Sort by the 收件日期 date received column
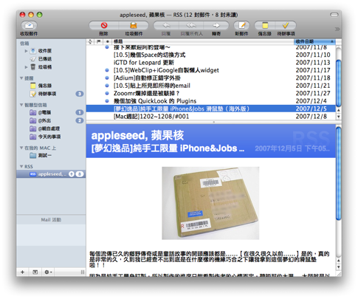The image size is (358, 299). click(314, 41)
